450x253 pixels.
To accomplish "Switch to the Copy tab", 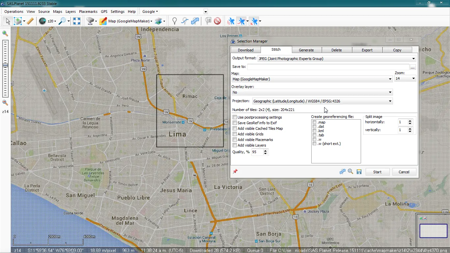I will pos(397,50).
